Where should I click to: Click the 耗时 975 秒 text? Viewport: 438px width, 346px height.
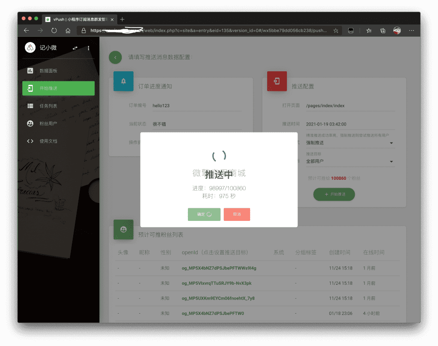(219, 196)
